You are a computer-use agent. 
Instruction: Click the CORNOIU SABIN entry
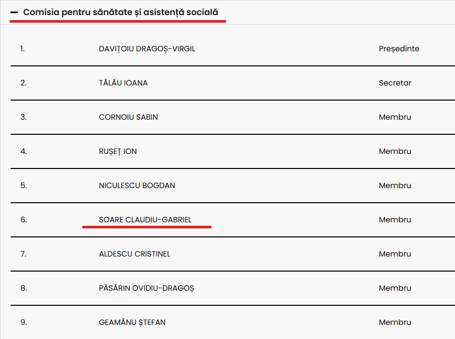[128, 117]
